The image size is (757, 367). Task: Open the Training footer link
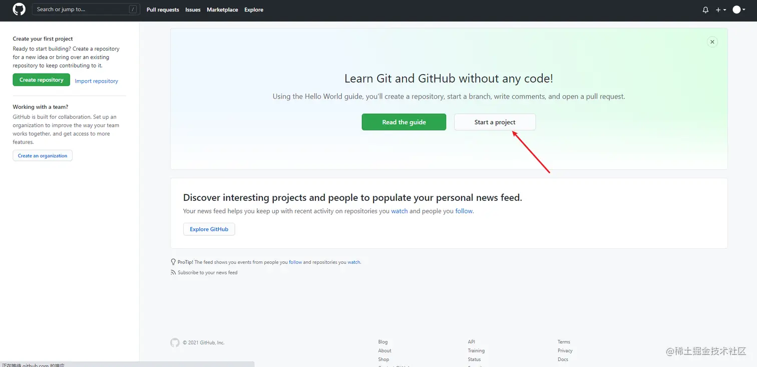[x=476, y=350]
